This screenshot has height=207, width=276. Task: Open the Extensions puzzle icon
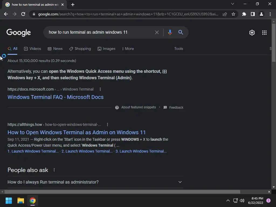point(244,14)
